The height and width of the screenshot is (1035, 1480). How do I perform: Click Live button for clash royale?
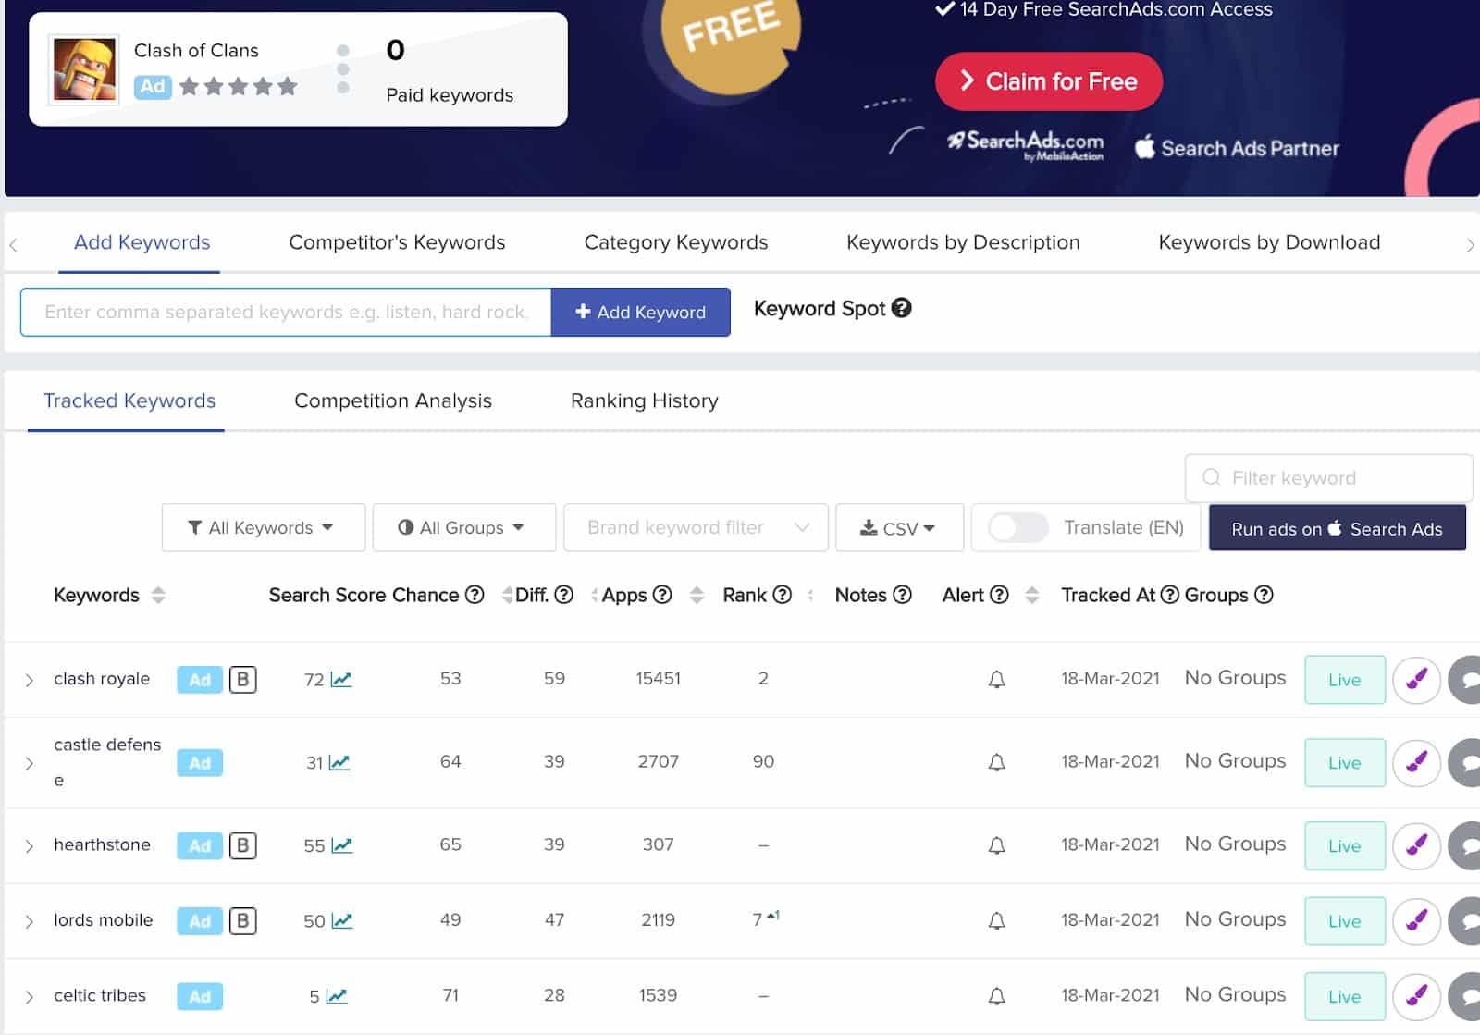1345,680
